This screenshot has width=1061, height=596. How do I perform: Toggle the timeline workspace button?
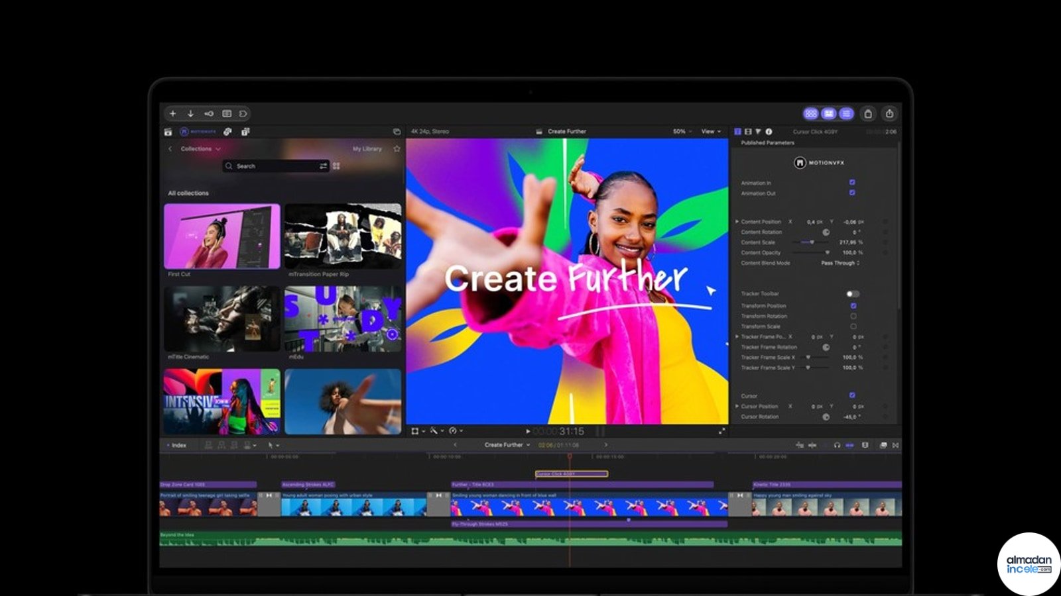(829, 114)
